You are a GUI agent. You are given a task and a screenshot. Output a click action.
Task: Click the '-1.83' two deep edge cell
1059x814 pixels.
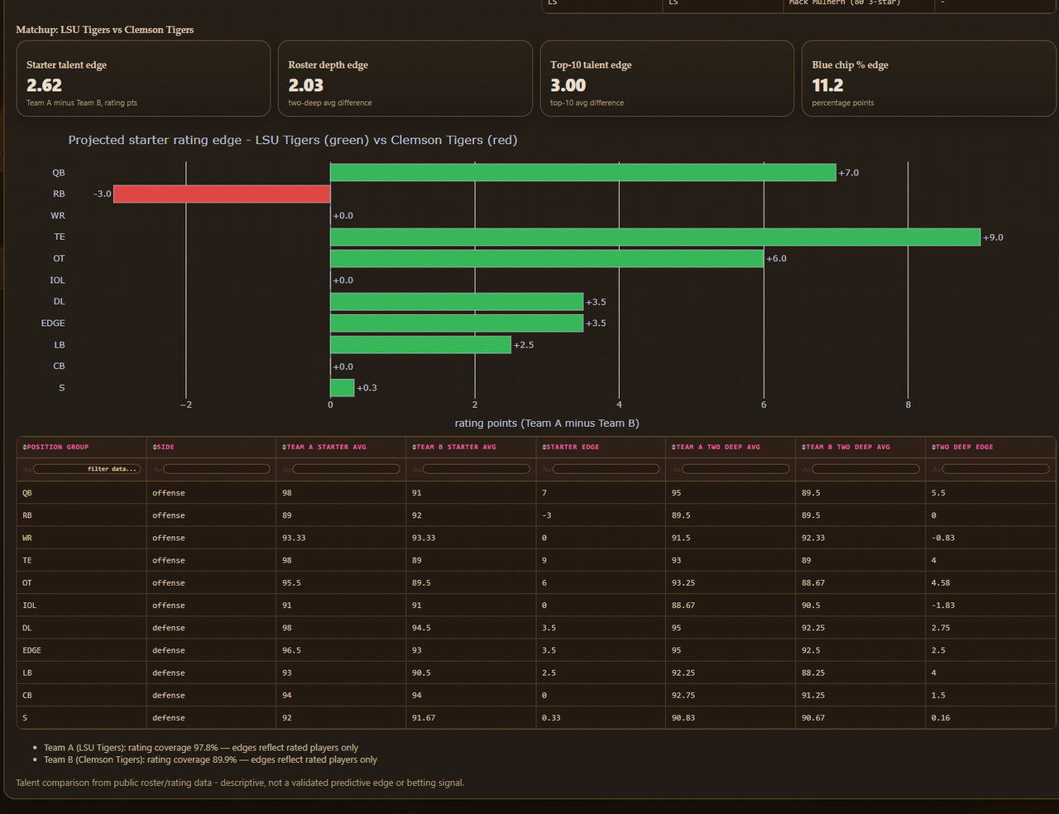pyautogui.click(x=991, y=606)
